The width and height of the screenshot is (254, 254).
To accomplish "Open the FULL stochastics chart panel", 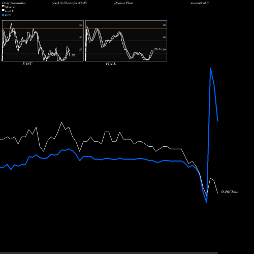I will point(126,41).
